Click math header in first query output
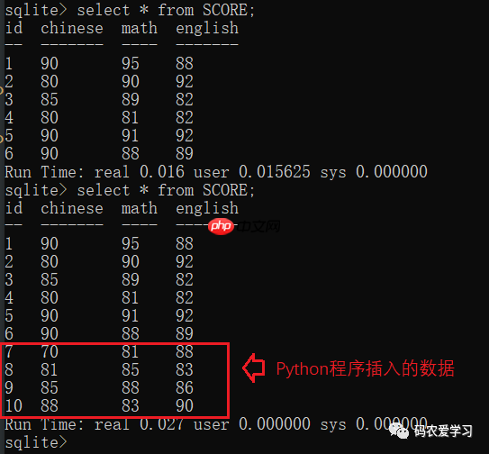This screenshot has width=489, height=454. [140, 28]
